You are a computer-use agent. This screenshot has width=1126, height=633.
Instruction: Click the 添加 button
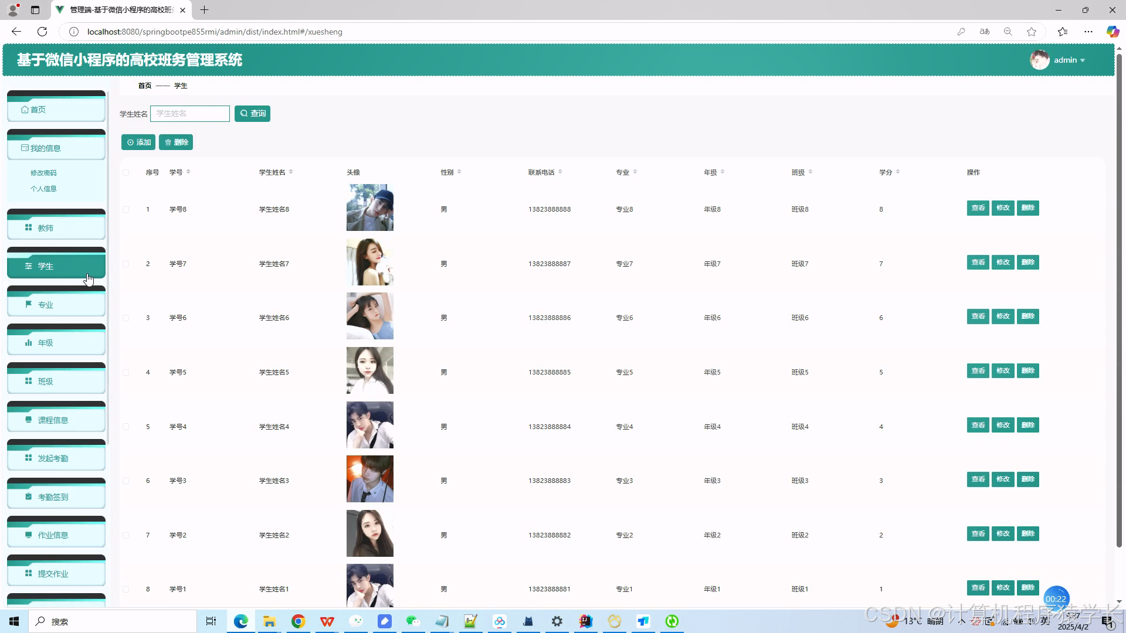pos(138,142)
